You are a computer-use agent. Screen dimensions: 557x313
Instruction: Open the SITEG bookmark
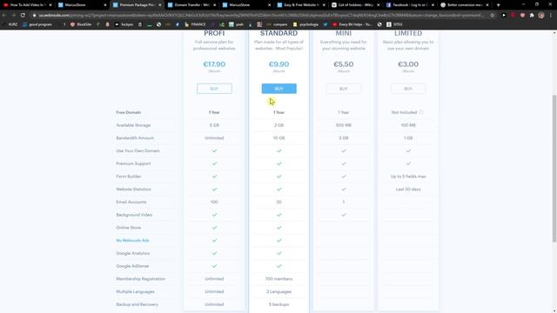click(394, 24)
